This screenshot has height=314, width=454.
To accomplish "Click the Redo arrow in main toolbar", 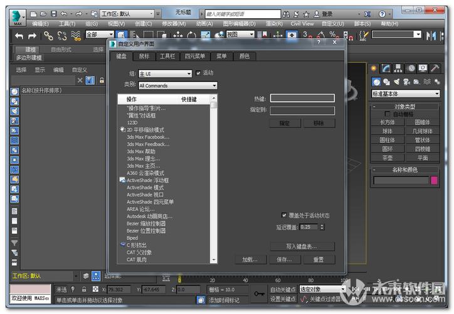I will [32, 36].
